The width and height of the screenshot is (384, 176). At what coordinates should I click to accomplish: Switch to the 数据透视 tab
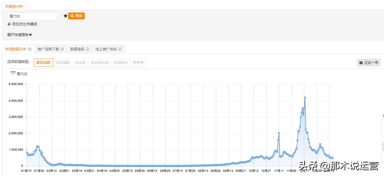tap(77, 49)
